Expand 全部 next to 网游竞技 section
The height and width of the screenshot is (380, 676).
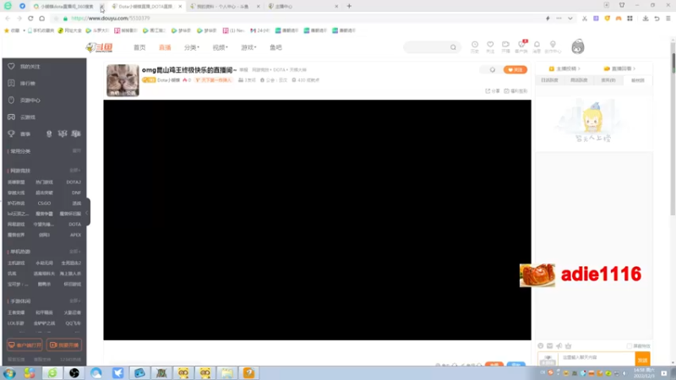pyautogui.click(x=75, y=171)
